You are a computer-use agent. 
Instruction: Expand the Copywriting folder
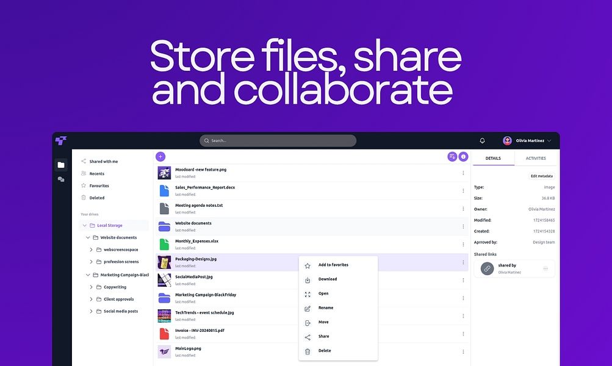(x=90, y=287)
